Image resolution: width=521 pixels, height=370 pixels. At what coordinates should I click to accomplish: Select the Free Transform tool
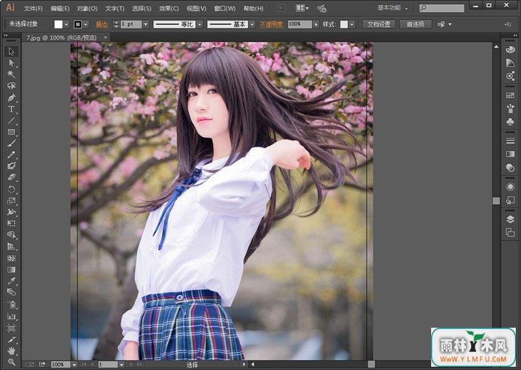click(x=11, y=223)
